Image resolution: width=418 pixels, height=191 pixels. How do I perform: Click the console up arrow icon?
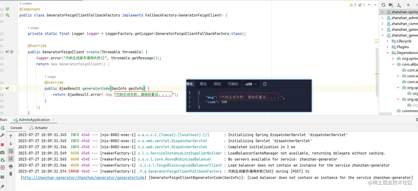pyautogui.click(x=11, y=136)
